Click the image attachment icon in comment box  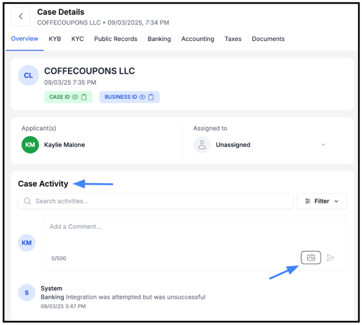coord(311,258)
